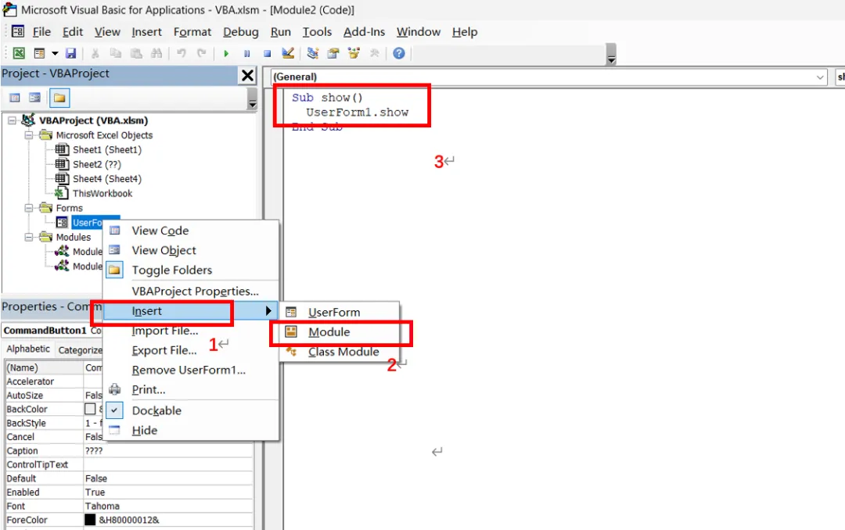Open Help blue question mark icon
The image size is (845, 530).
399,53
